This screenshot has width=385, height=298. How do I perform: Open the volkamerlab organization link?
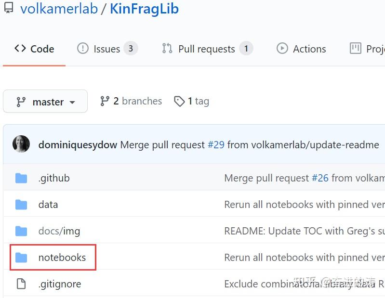pyautogui.click(x=59, y=9)
